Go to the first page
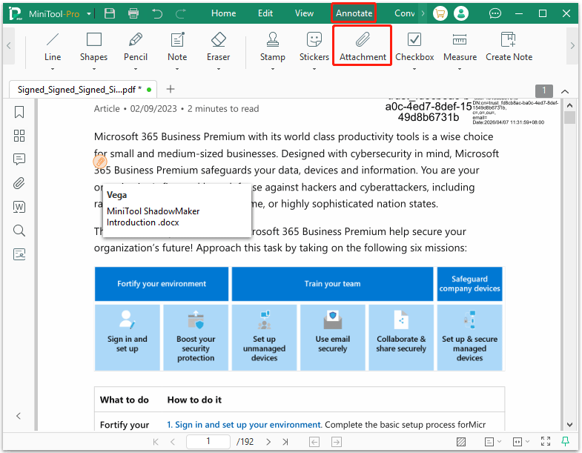The height and width of the screenshot is (453, 582). point(156,442)
